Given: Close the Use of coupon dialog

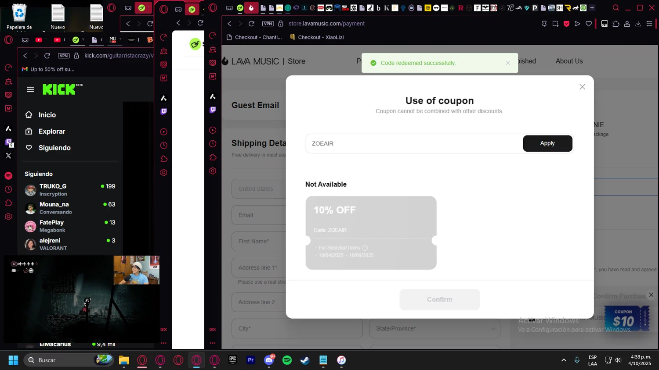Looking at the screenshot, I should tap(582, 87).
